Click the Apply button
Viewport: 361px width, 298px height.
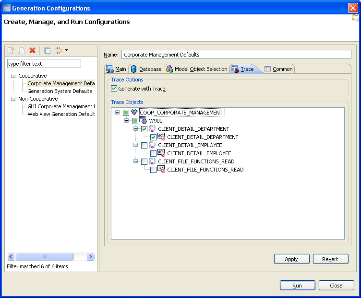291,259
